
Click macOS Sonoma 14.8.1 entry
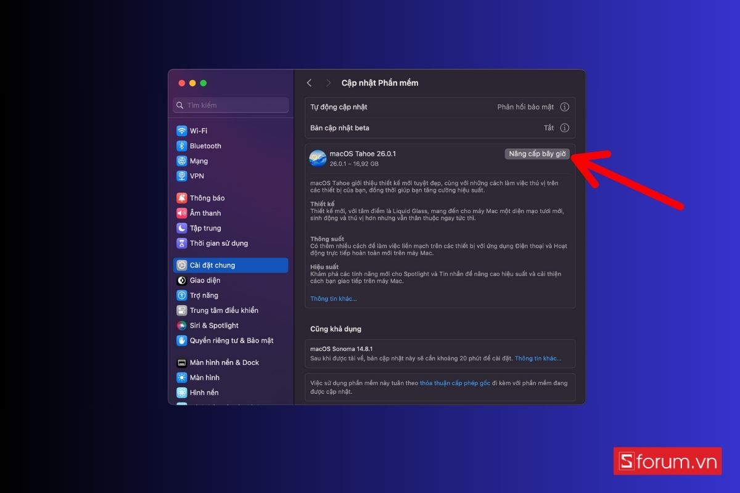[x=342, y=349]
